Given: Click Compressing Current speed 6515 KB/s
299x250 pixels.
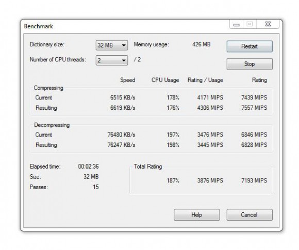Looking at the screenshot, I should (123, 97).
